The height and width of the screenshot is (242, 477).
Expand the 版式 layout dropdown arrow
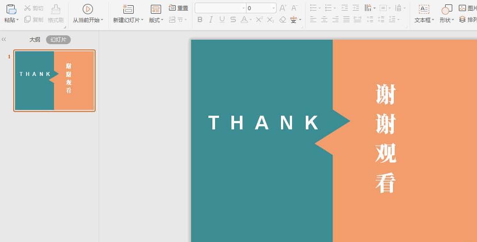162,20
